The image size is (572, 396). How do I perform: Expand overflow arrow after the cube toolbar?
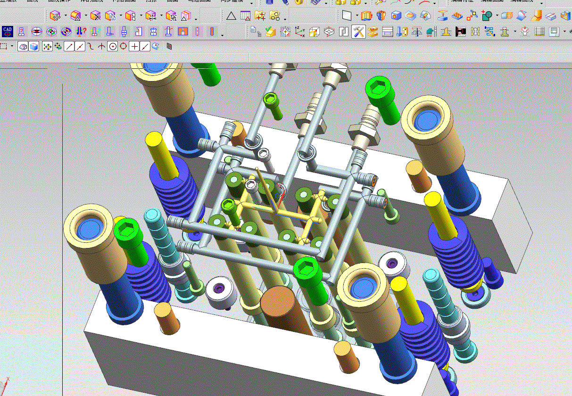pos(196,19)
